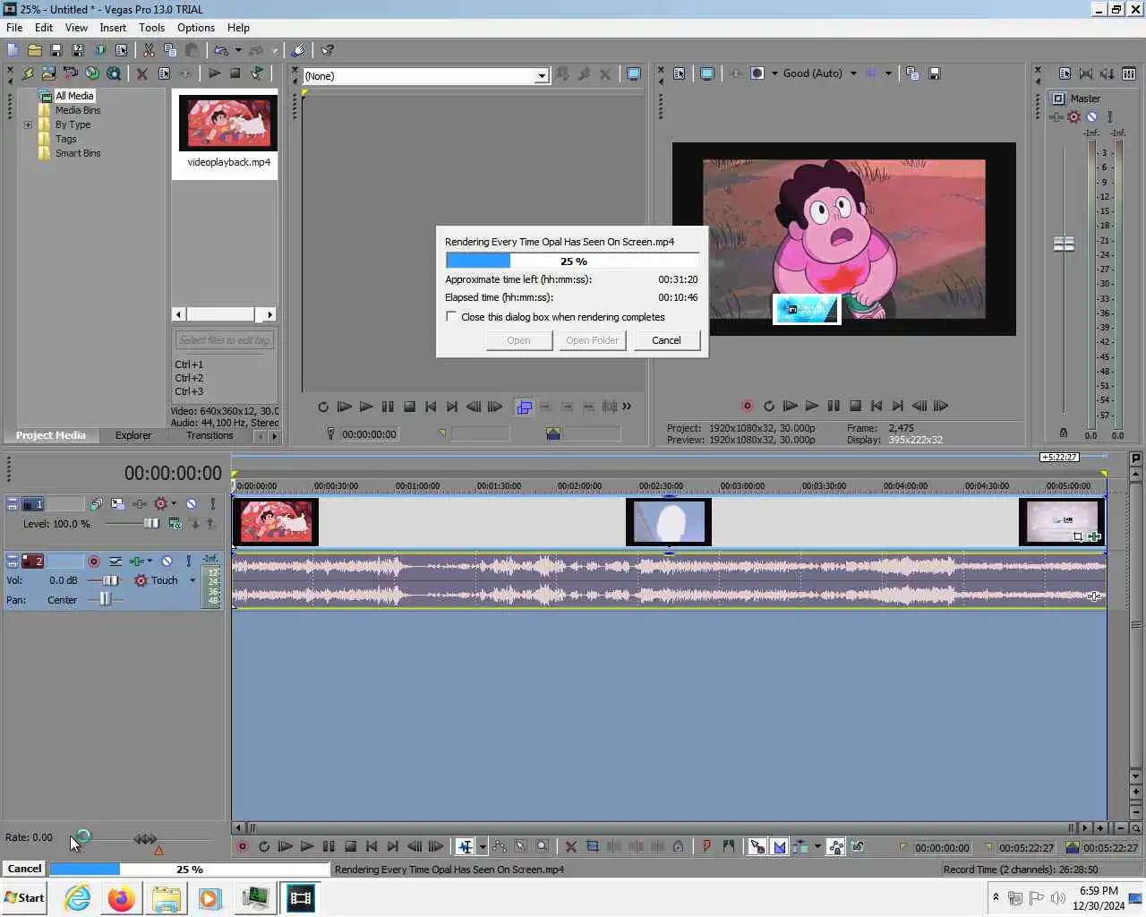Adjust the track 1 Level slider
This screenshot has width=1146, height=917.
(150, 524)
